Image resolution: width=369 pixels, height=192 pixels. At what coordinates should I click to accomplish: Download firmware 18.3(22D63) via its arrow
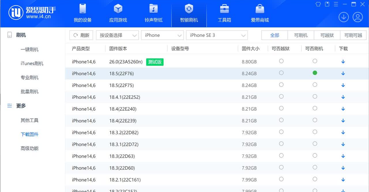click(343, 156)
